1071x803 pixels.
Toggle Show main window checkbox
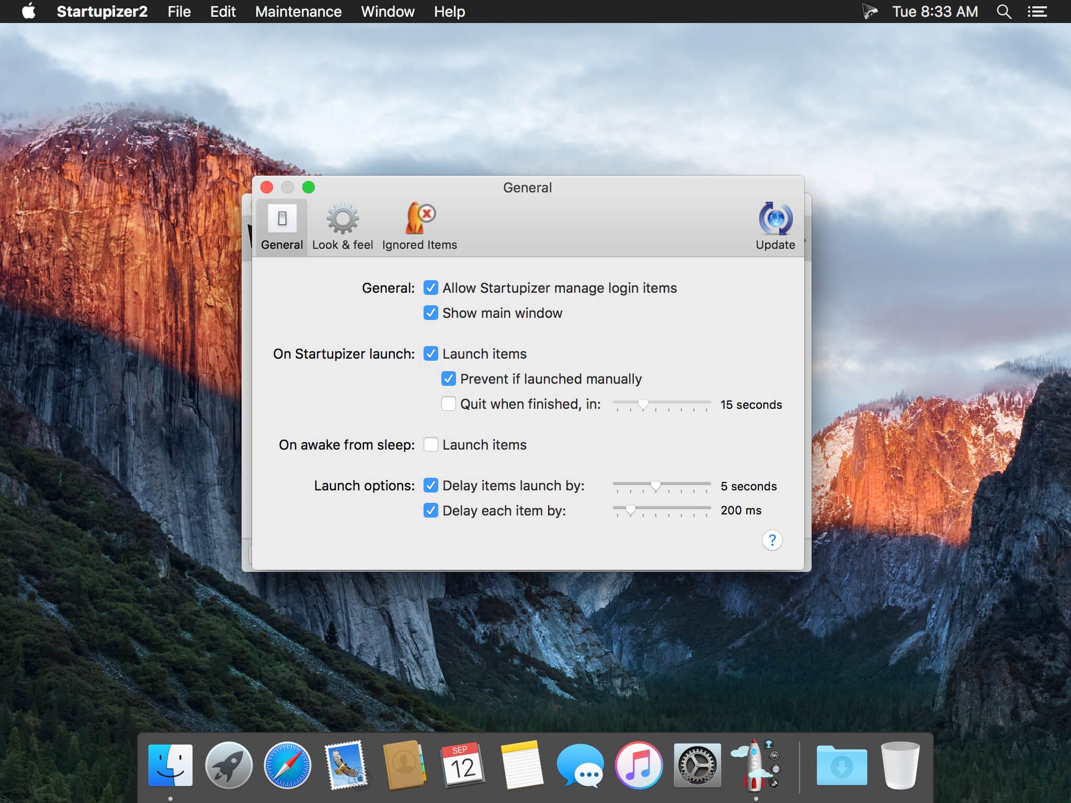[x=430, y=313]
